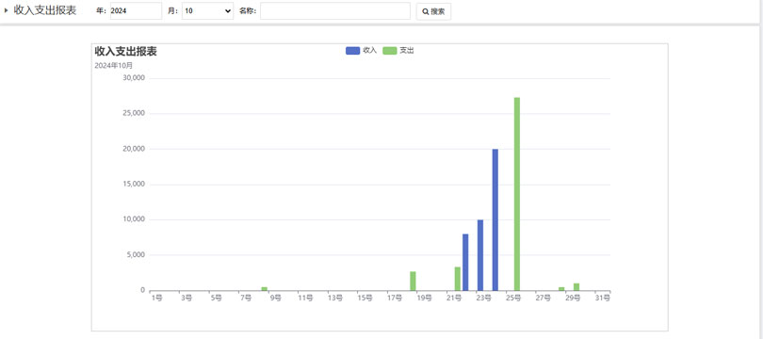Click the blue 10,000 bar at 23号

click(480, 255)
